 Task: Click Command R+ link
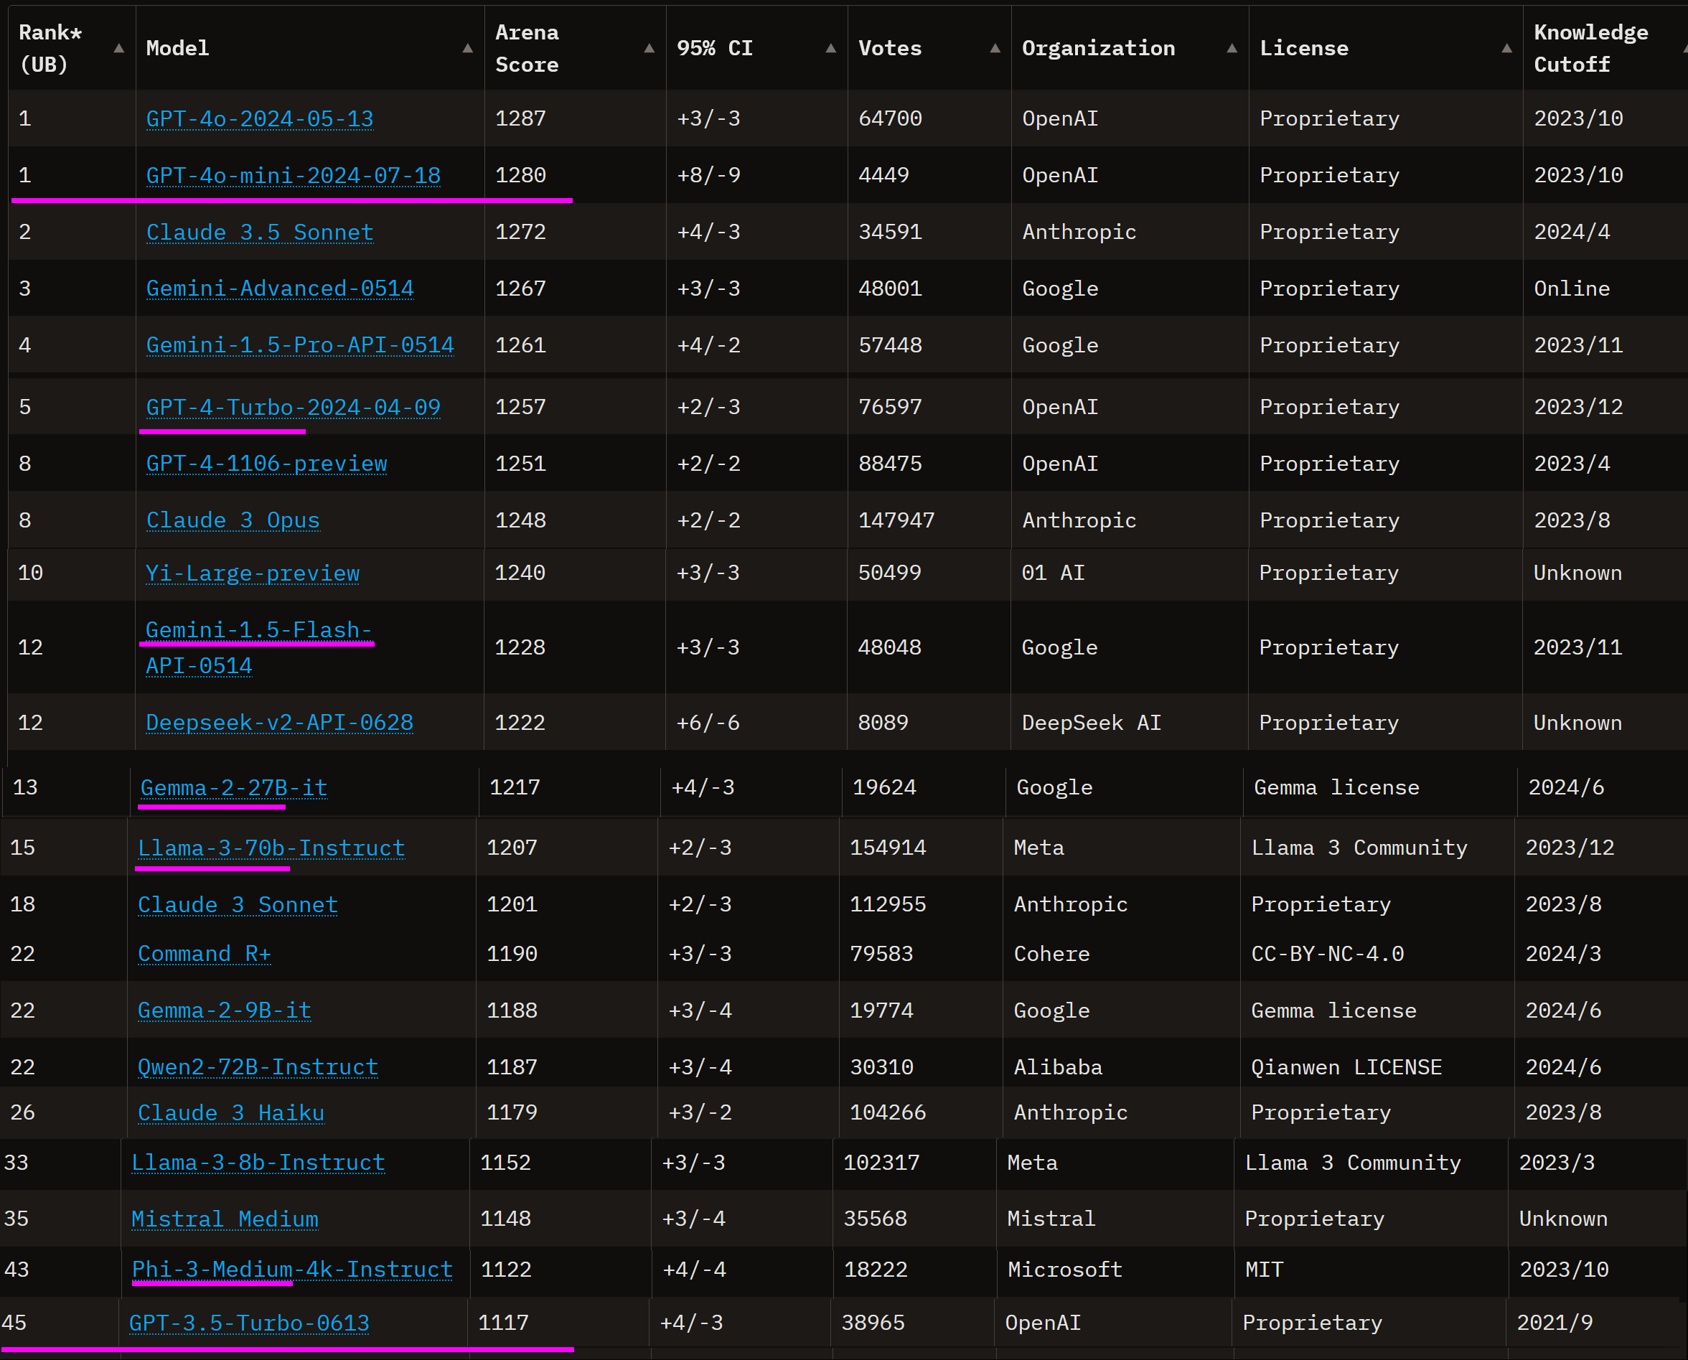pos(204,953)
